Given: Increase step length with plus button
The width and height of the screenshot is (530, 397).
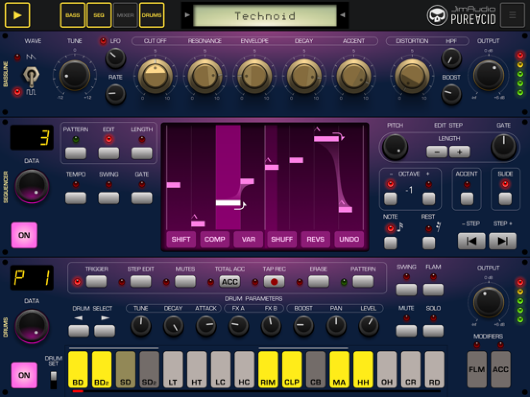Looking at the screenshot, I should click(x=460, y=152).
